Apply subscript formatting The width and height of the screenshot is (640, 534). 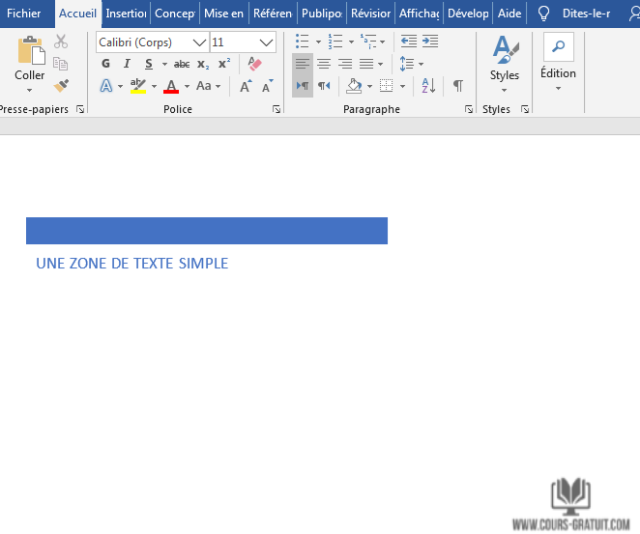tap(203, 64)
